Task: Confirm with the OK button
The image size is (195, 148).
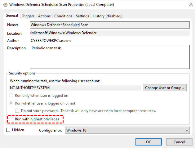Action: [x=148, y=142]
